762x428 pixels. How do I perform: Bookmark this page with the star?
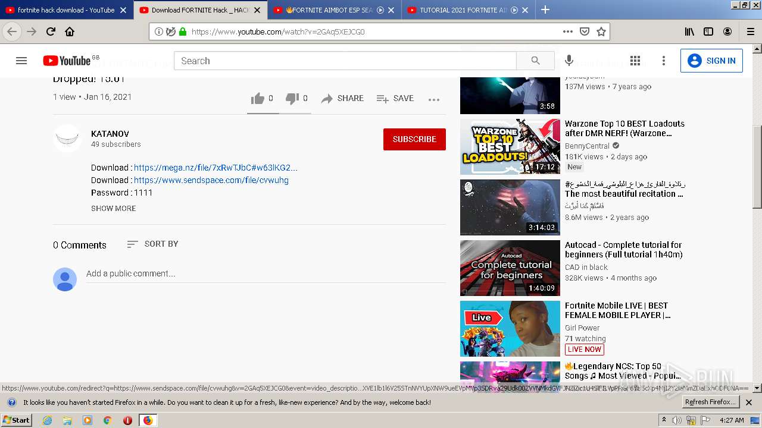(x=601, y=32)
